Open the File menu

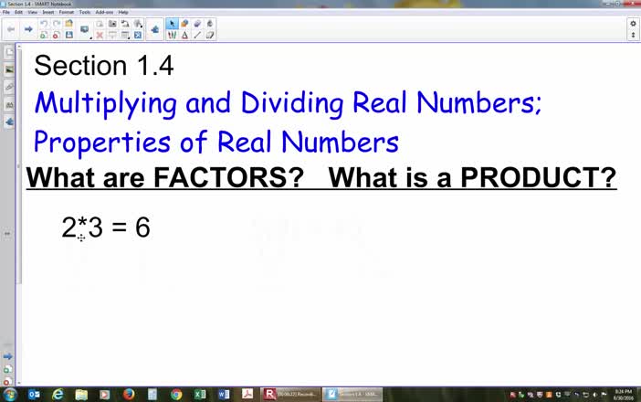pos(6,13)
